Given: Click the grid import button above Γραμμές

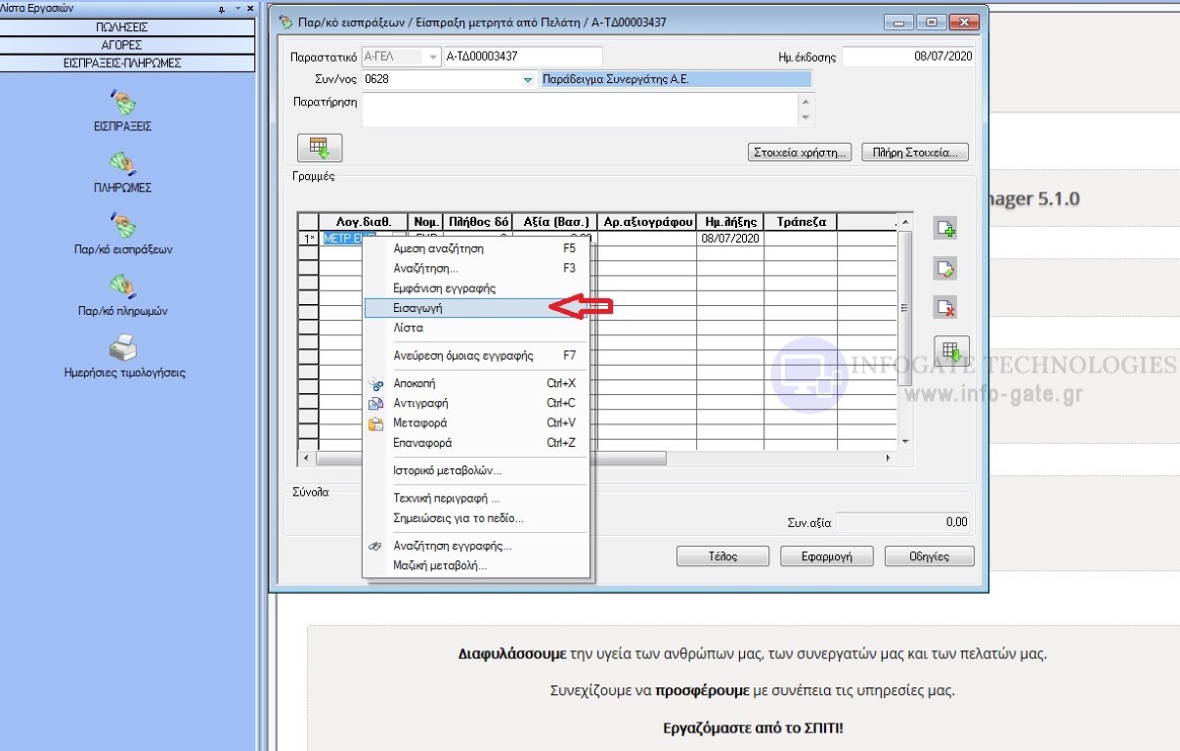Looking at the screenshot, I should coord(320,148).
